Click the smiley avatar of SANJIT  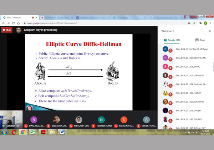[165, 93]
